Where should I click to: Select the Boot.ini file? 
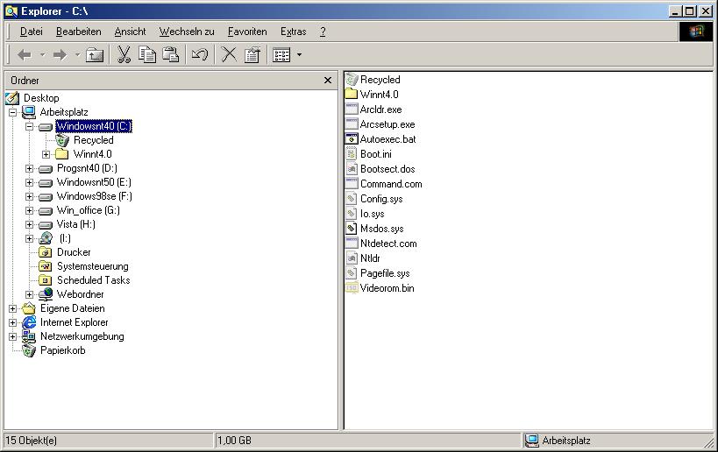[375, 154]
